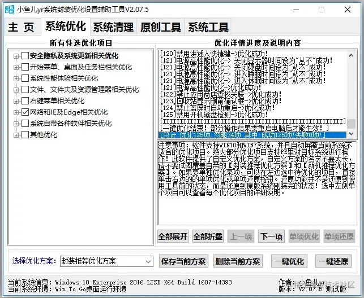Click the 当前系统信息 status text
This screenshot has height=298, width=364.
(x=120, y=282)
